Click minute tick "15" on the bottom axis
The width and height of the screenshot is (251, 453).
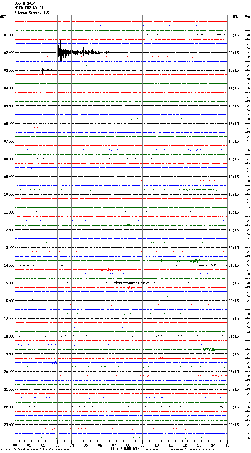click(227, 445)
